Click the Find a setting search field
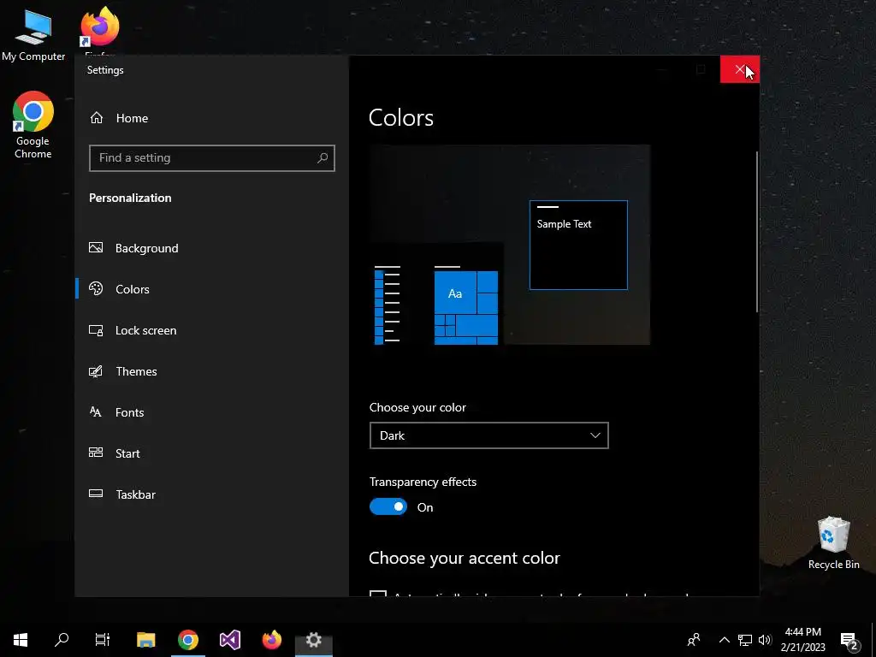876x657 pixels. [212, 158]
